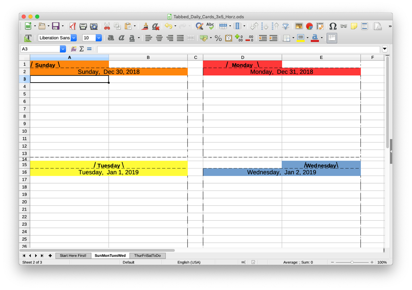Sort ascending
412x290 pixels.
click(x=264, y=26)
